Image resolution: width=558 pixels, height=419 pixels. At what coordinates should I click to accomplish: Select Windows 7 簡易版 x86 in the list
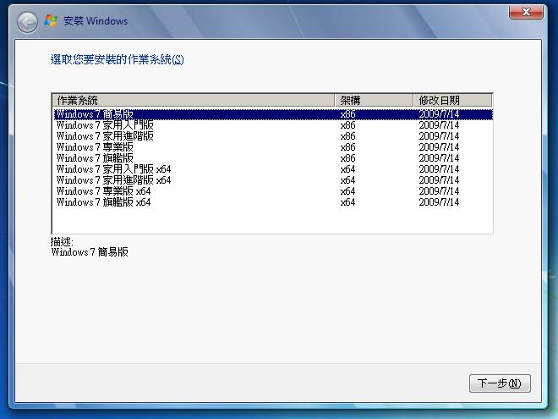pyautogui.click(x=93, y=114)
